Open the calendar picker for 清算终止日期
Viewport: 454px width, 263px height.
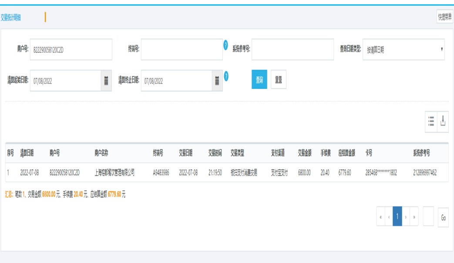217,81
